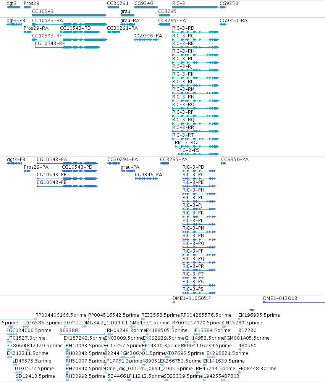This screenshot has width=325, height=382.
Task: Click EST UT01527.3prime
Action: 9,342
